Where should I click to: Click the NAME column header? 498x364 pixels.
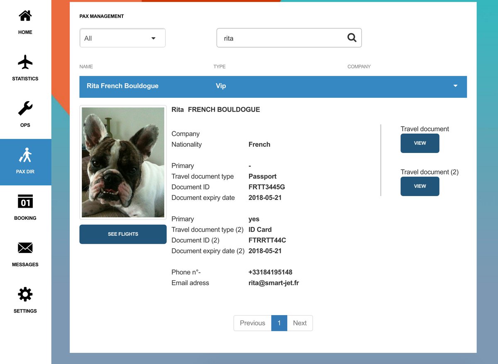pyautogui.click(x=86, y=66)
